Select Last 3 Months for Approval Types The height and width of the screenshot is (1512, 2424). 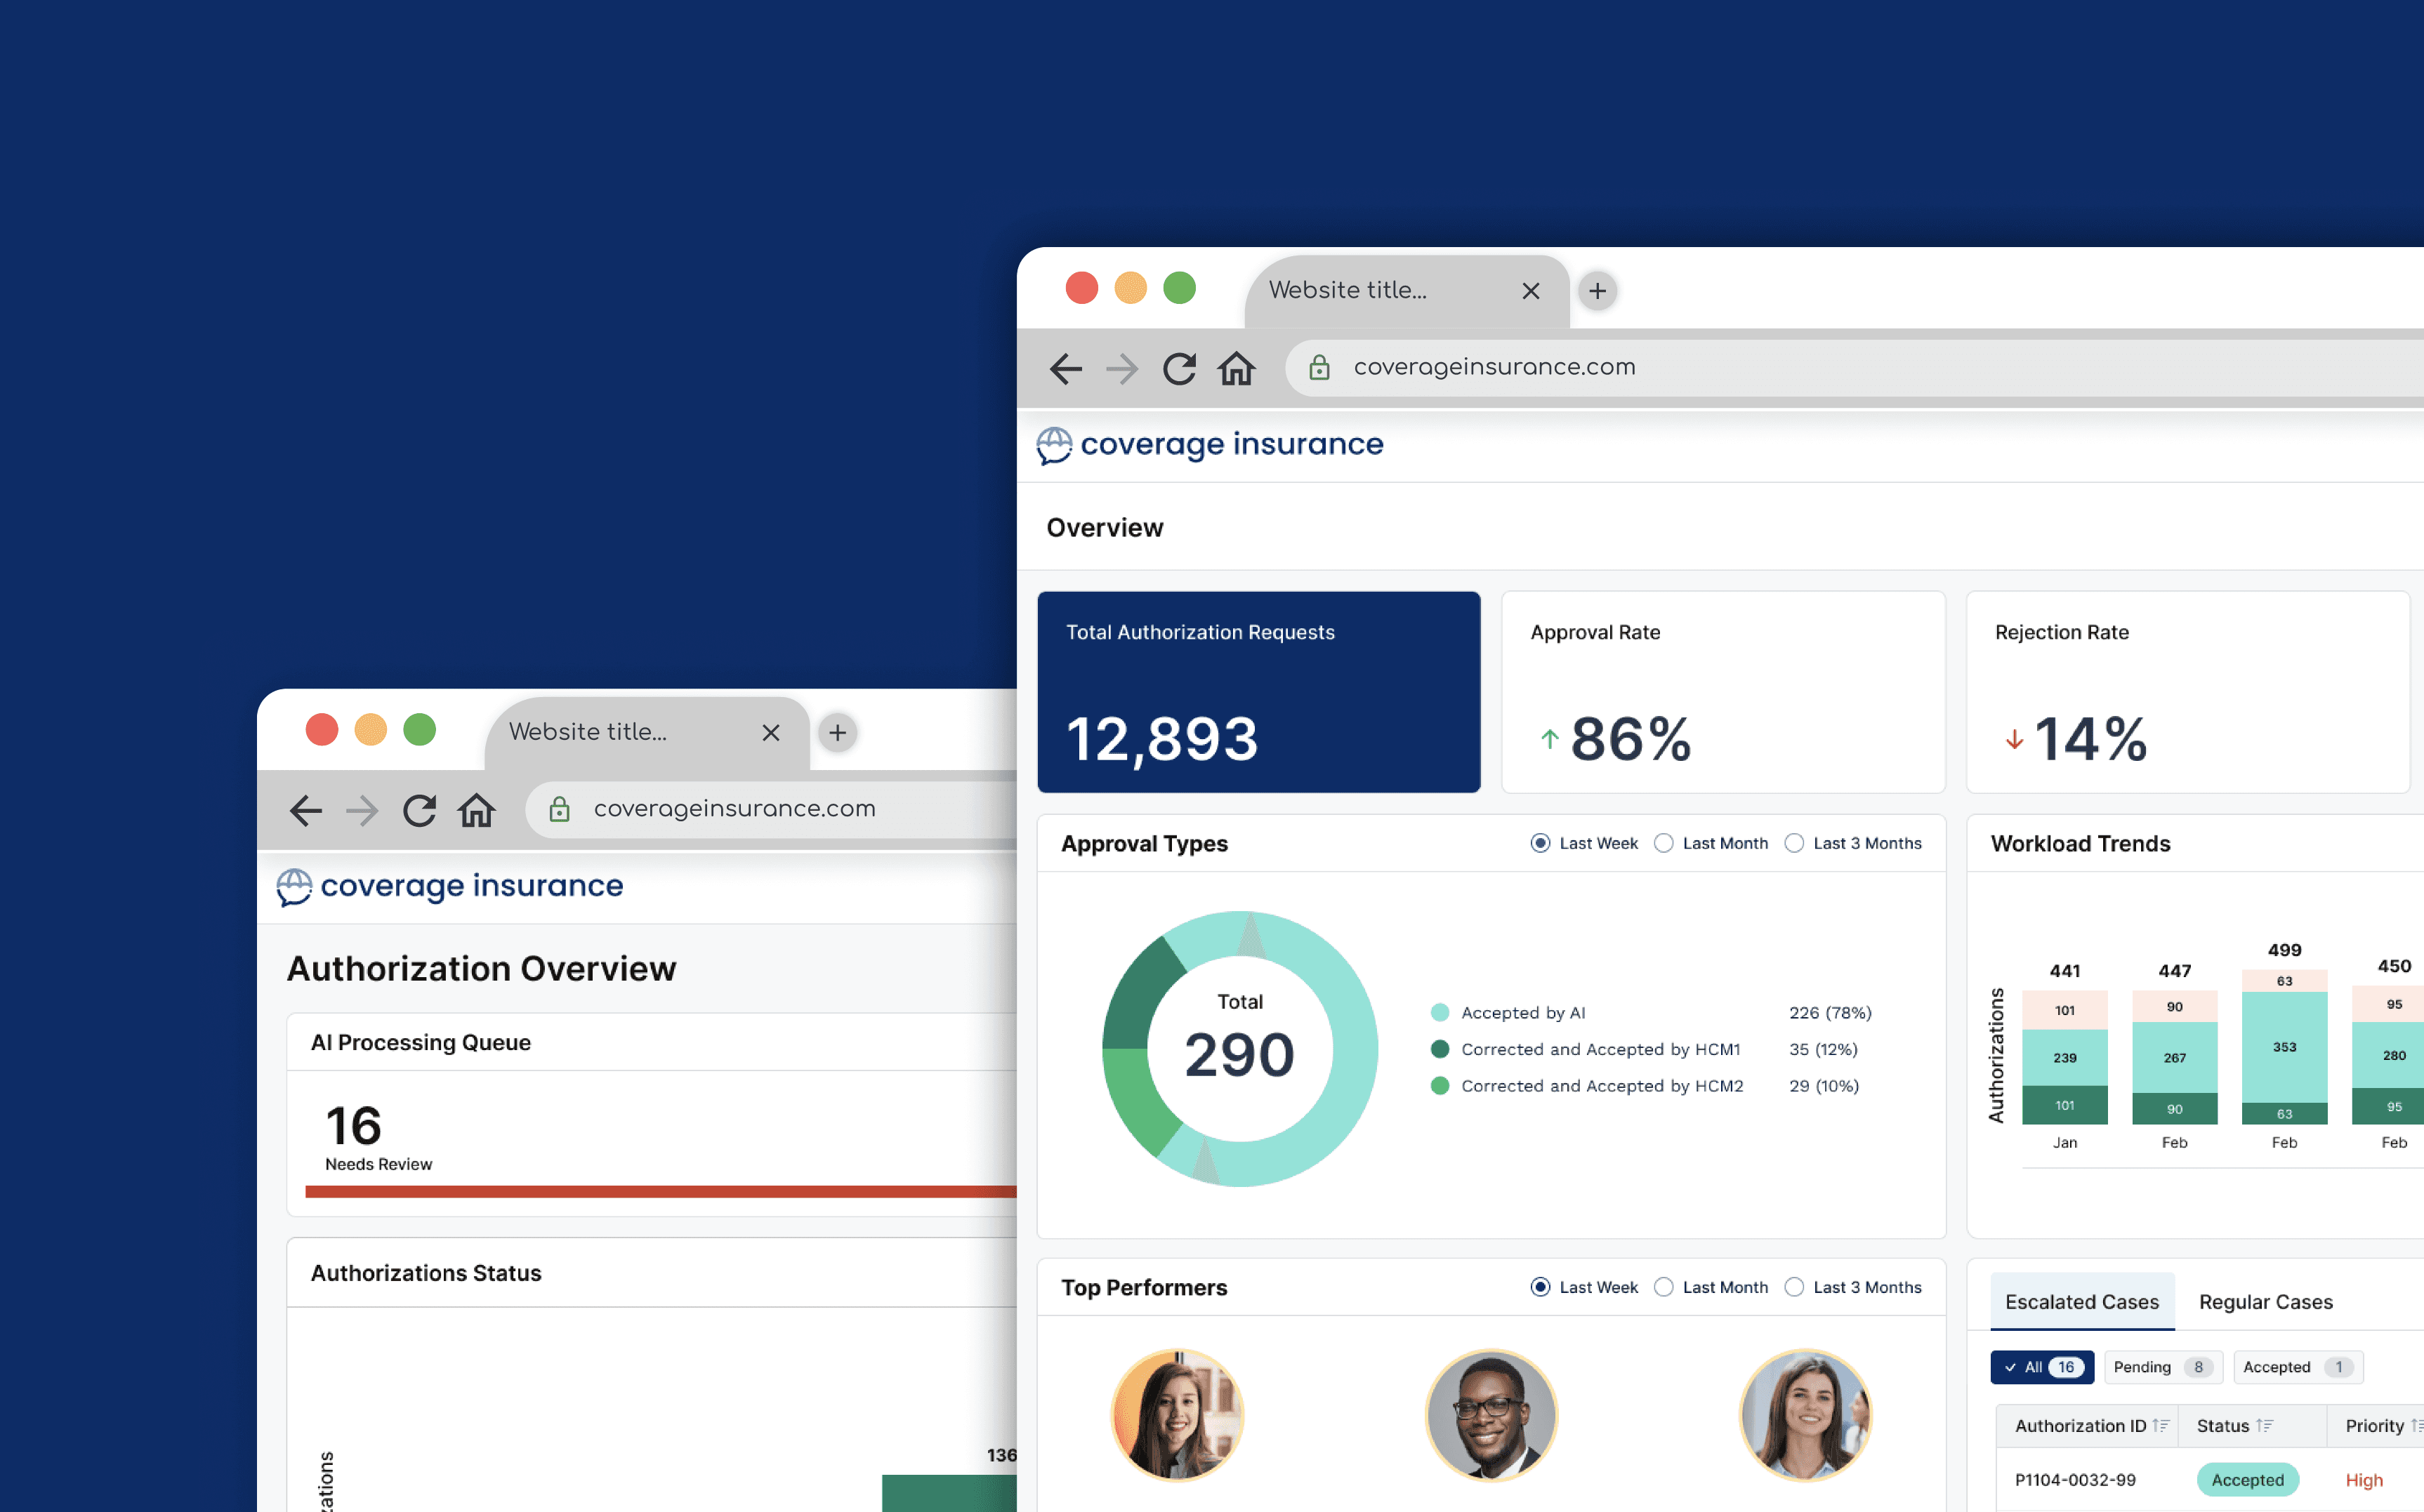coord(1795,843)
